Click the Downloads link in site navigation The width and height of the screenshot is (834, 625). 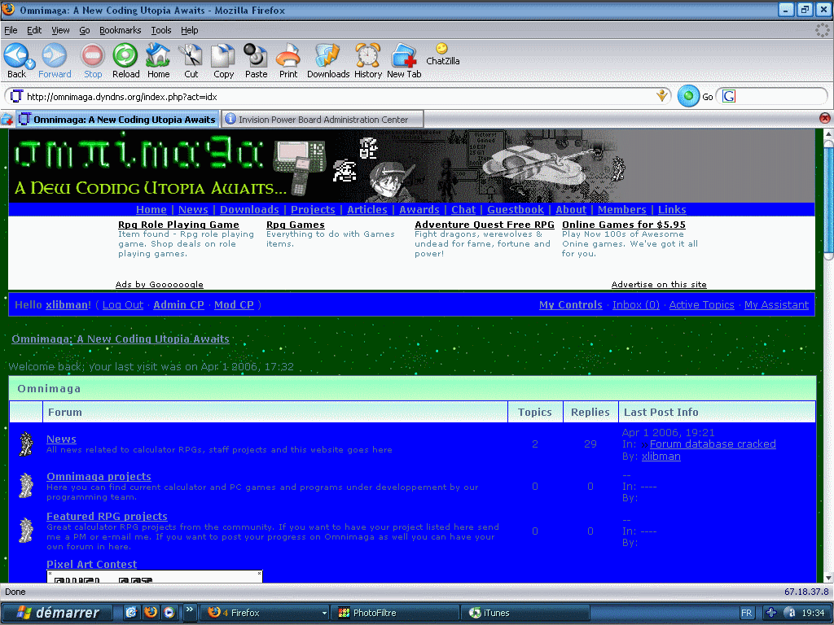point(249,209)
